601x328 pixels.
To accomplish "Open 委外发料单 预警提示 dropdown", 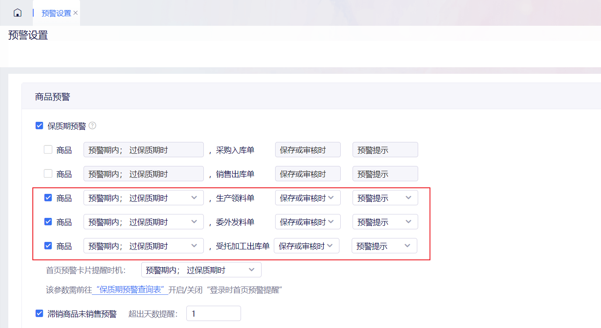I will tap(385, 222).
